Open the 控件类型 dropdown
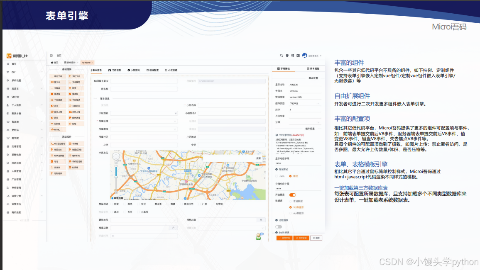Image resolution: width=480 pixels, height=270 pixels. (305, 103)
